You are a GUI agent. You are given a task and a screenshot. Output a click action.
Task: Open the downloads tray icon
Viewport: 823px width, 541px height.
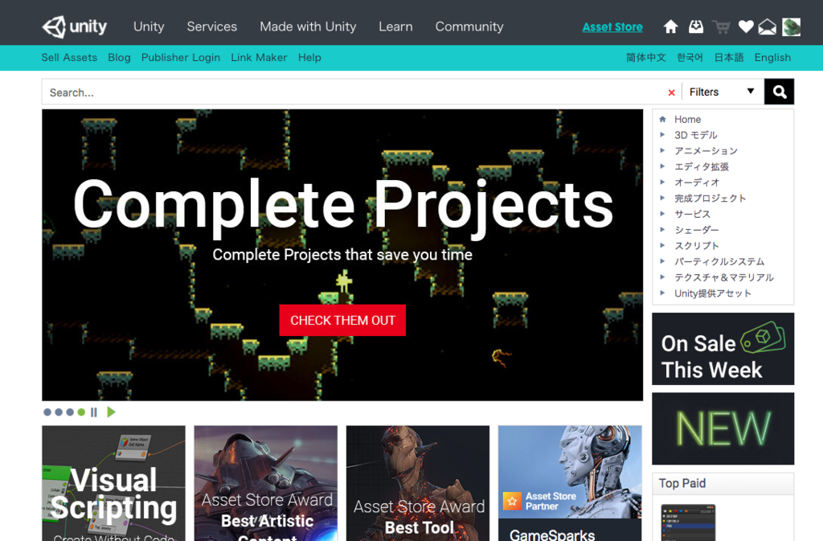click(696, 27)
